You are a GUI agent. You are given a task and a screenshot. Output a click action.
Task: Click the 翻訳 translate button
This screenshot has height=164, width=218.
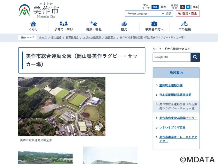coord(169,14)
